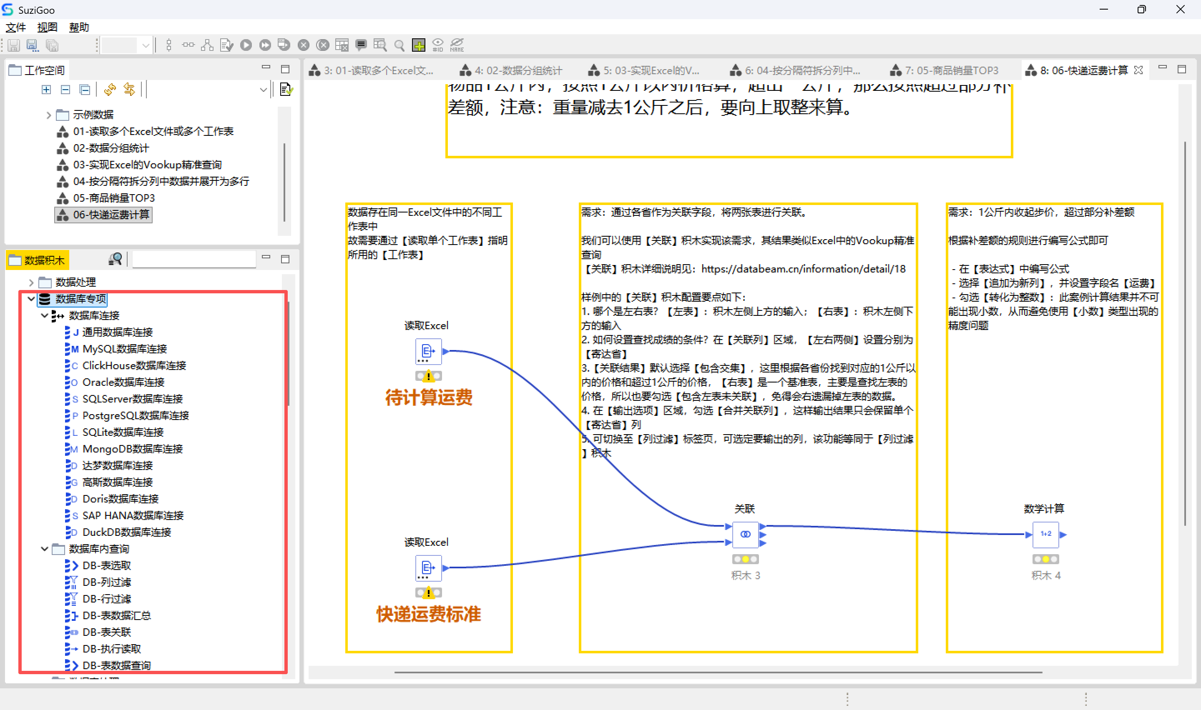This screenshot has height=710, width=1201.
Task: Minimize the 数据积木 panel
Action: click(266, 257)
